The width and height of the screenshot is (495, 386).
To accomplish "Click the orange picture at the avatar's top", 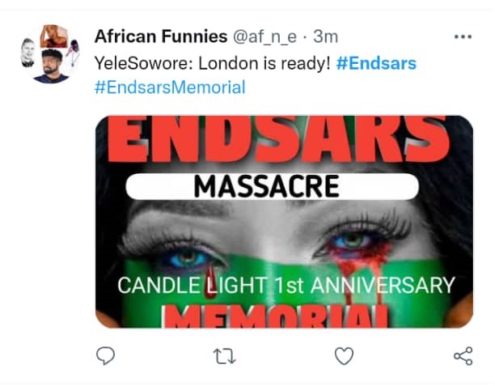I will (53, 36).
